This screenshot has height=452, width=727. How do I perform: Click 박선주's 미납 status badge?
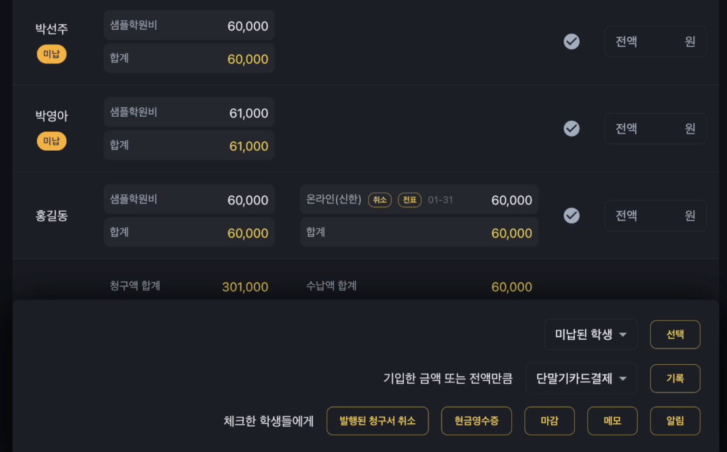51,54
